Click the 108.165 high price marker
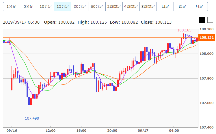 (184, 30)
